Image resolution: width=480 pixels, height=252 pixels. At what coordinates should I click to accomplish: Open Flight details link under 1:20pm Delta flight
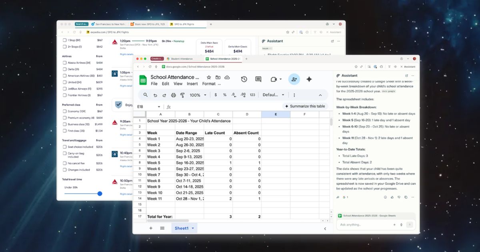[126, 54]
